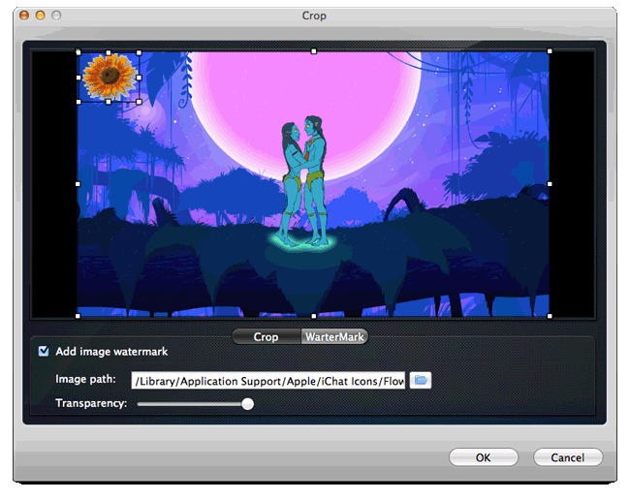This screenshot has height=501, width=630.
Task: Click the crop frame's bottom-right corner handle
Action: (x=550, y=316)
